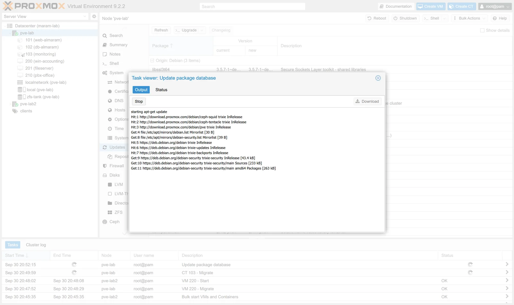Click the magnifier icon in the side navigation
This screenshot has width=514, height=305.
pyautogui.click(x=105, y=36)
